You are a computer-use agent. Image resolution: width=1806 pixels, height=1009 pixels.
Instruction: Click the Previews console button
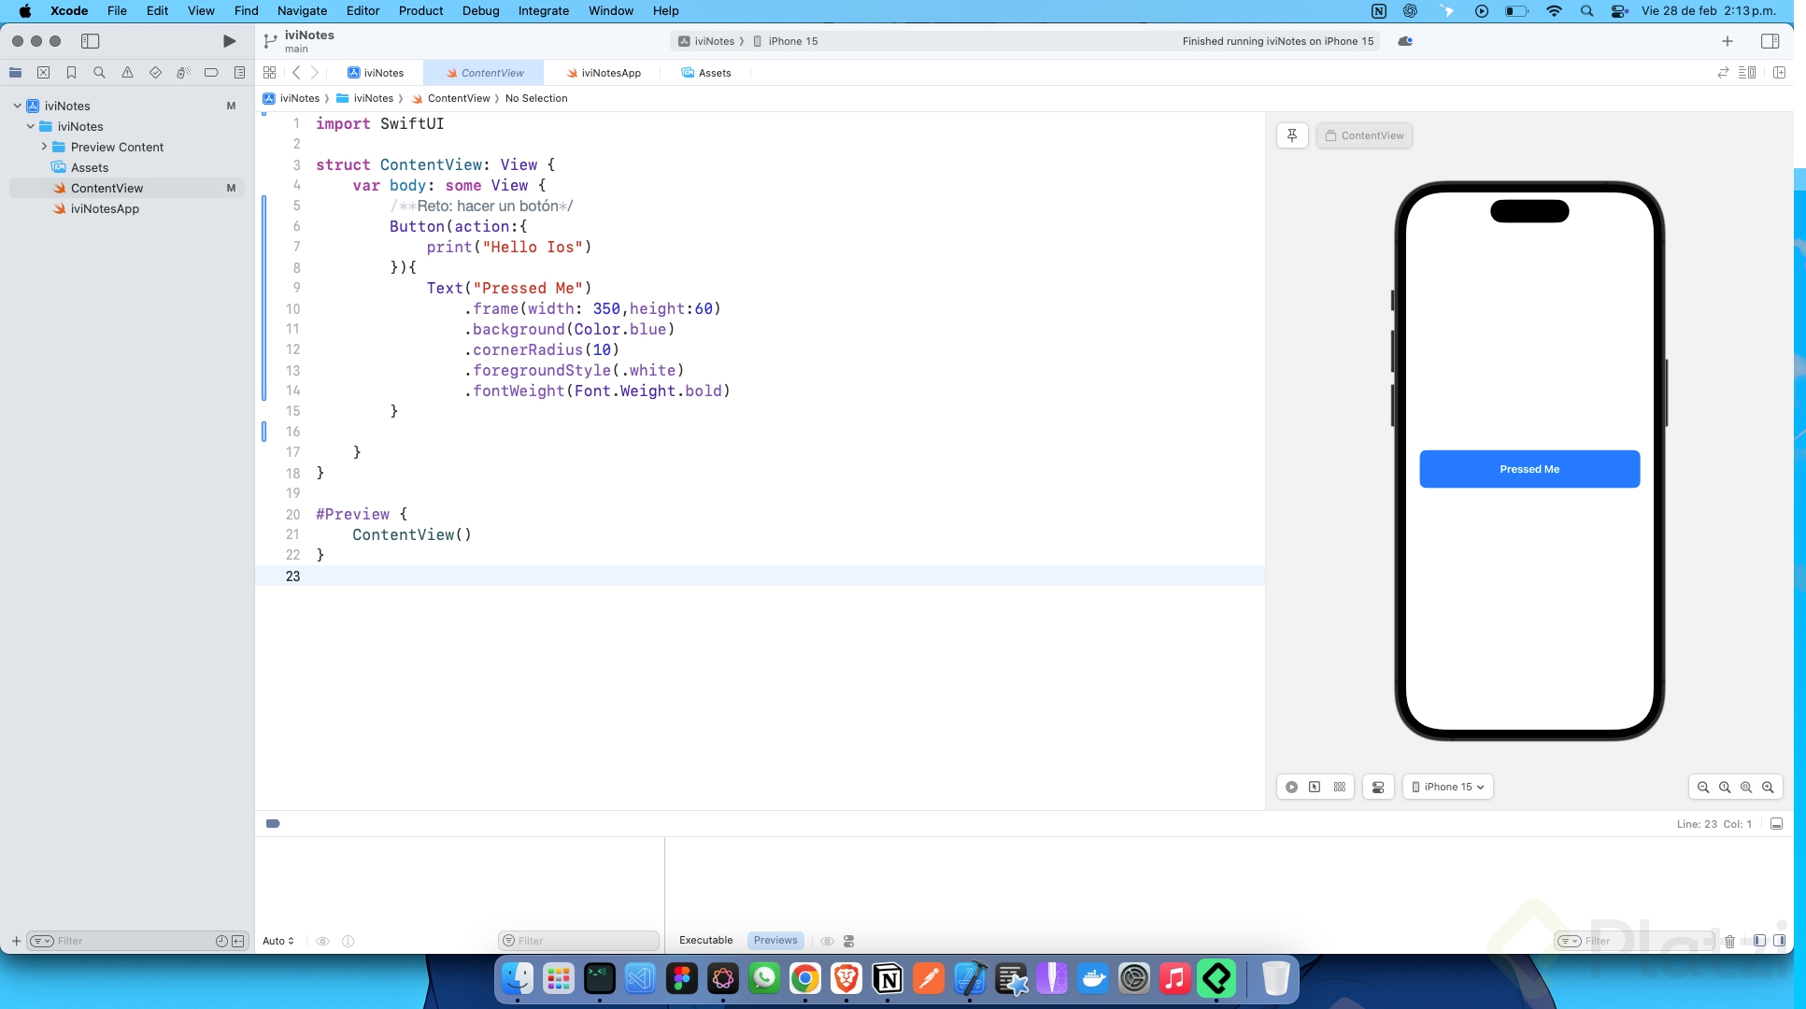click(x=775, y=940)
